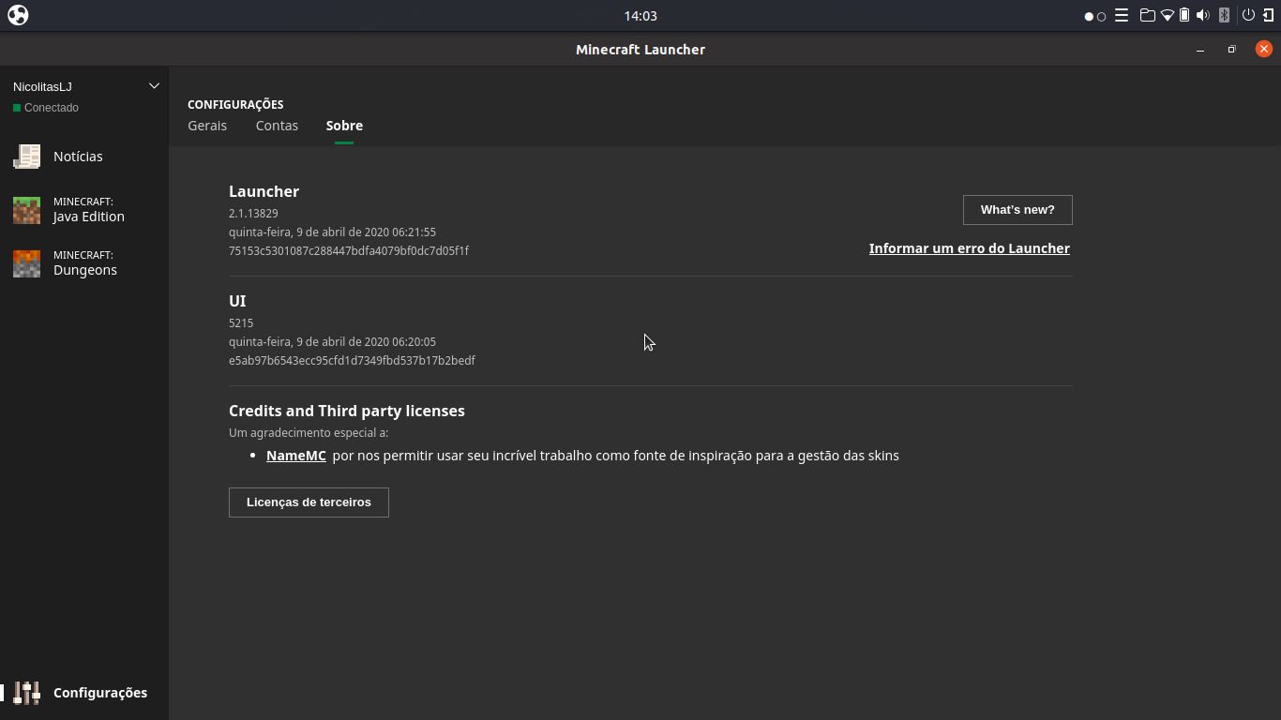Click the 14:03 clock in the top panel
Viewport: 1281px width, 720px height.
tap(640, 16)
